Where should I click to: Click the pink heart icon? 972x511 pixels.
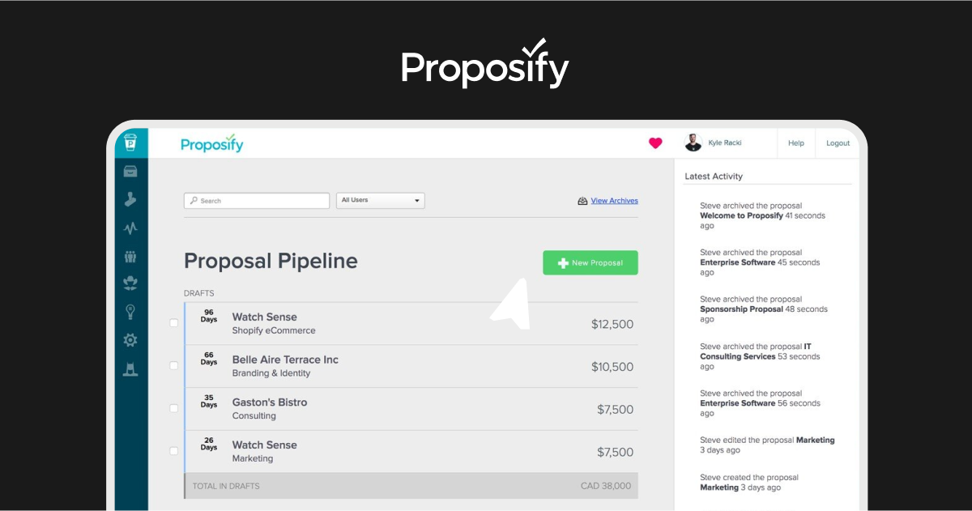[655, 143]
